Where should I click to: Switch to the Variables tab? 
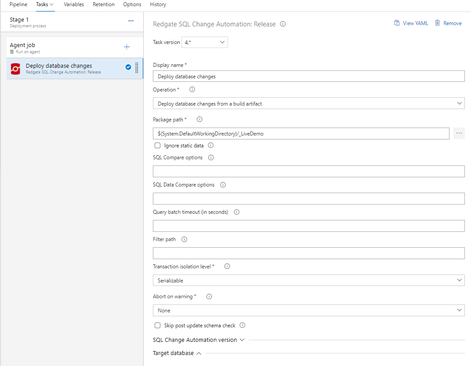74,4
